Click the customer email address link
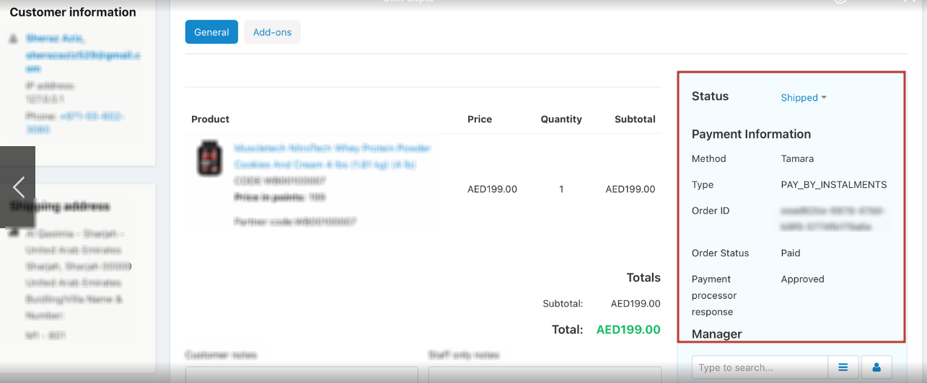The image size is (927, 383). click(x=83, y=61)
